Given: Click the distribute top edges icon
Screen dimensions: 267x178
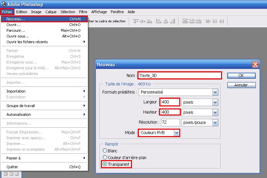Looking at the screenshot, I should click(x=185, y=21).
